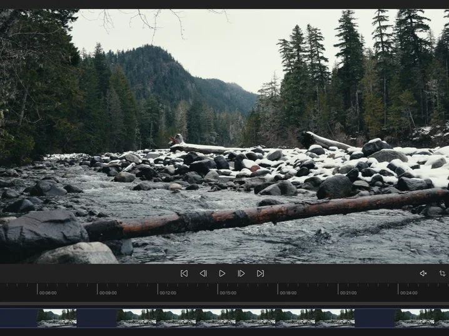
Task: Select the short first clip thumbnail
Action: 57,318
